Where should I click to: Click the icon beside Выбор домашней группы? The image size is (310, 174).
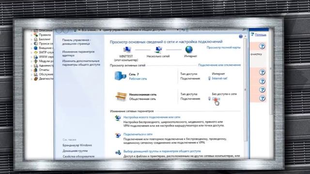click(118, 152)
